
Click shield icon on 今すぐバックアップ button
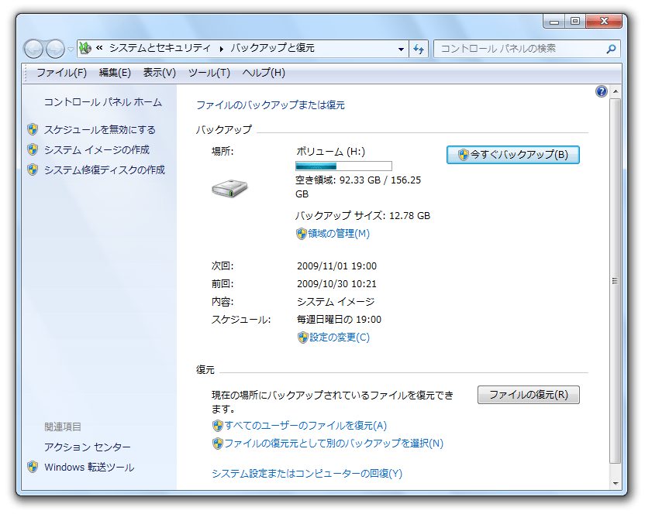tap(464, 155)
